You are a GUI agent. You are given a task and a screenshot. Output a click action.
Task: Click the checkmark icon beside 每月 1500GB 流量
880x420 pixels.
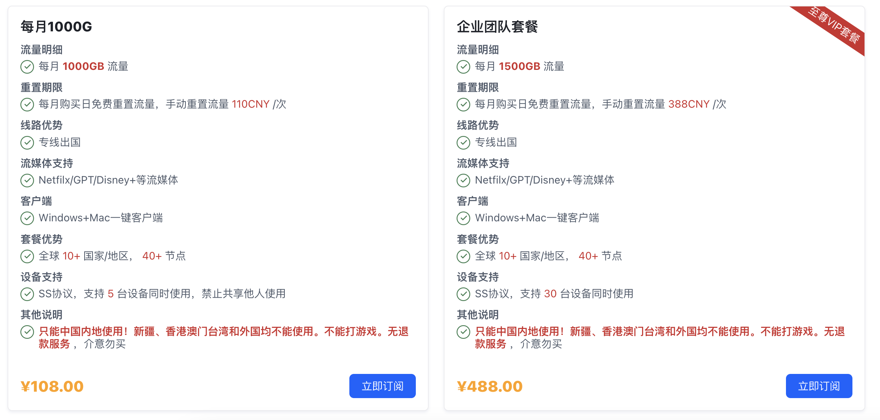[463, 67]
